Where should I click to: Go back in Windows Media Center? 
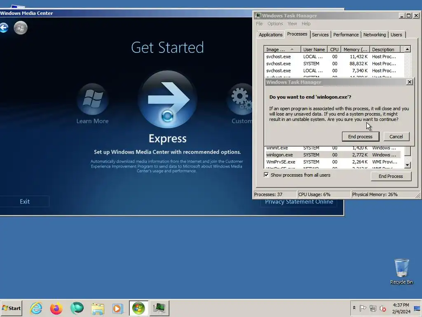4,28
